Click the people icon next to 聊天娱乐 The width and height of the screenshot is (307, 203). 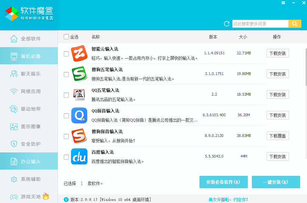click(x=14, y=74)
